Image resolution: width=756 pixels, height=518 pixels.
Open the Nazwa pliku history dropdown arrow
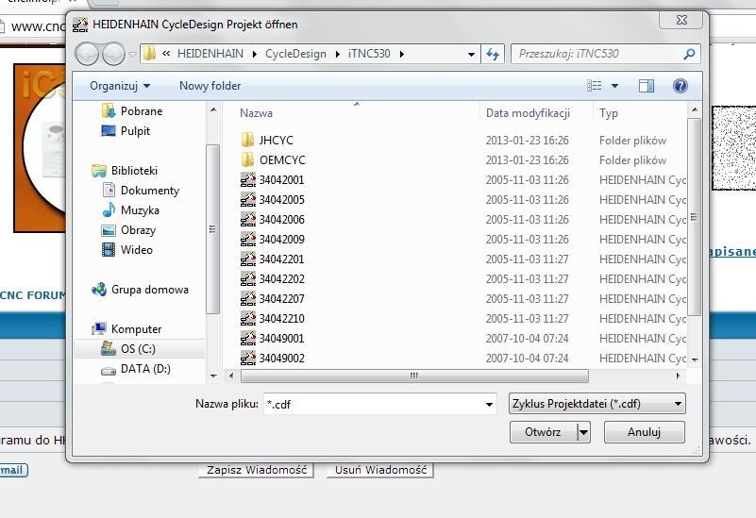pos(489,404)
